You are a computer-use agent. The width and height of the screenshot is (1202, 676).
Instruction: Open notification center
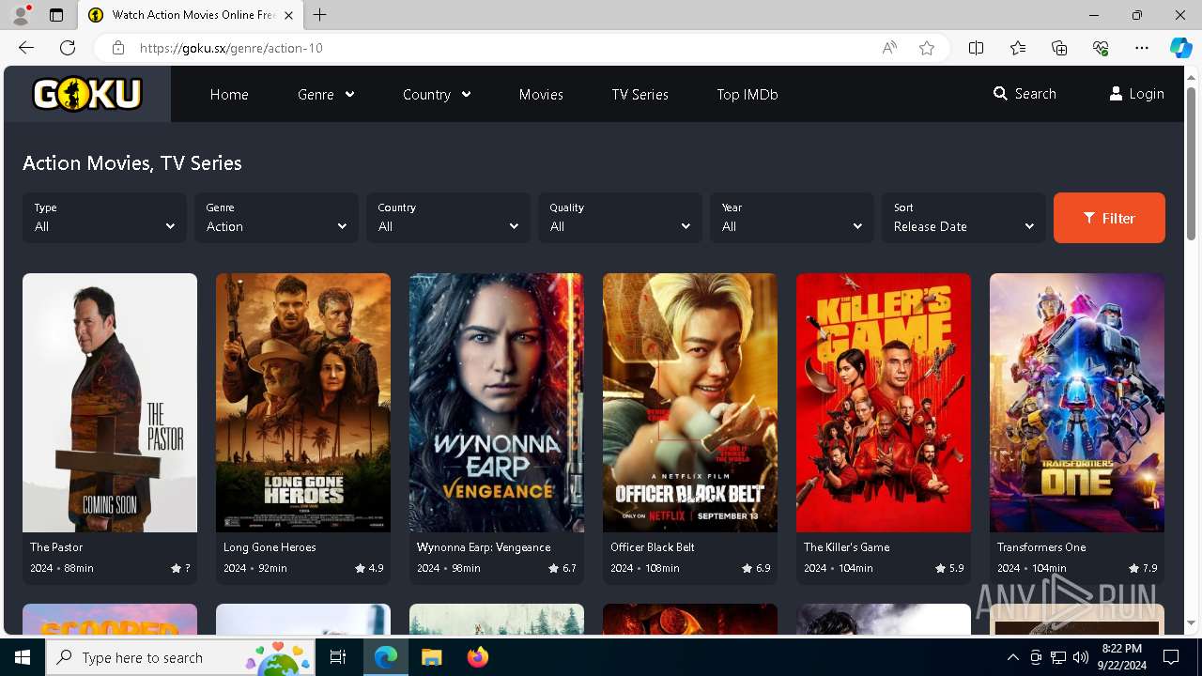1171,657
